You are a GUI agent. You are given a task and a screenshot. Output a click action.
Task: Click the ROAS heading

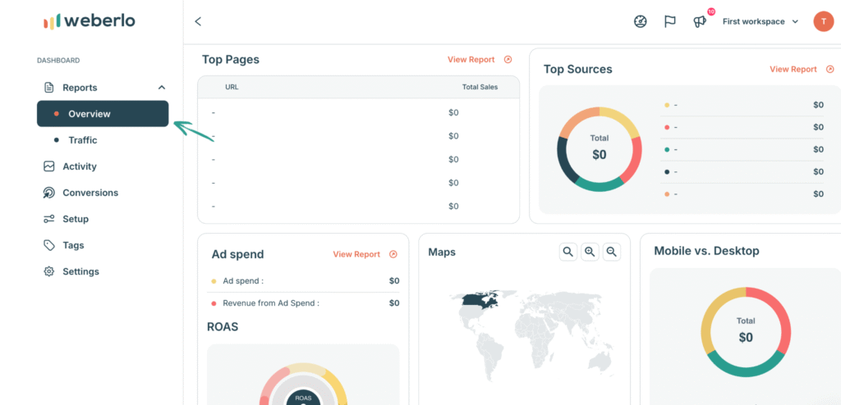coord(223,327)
